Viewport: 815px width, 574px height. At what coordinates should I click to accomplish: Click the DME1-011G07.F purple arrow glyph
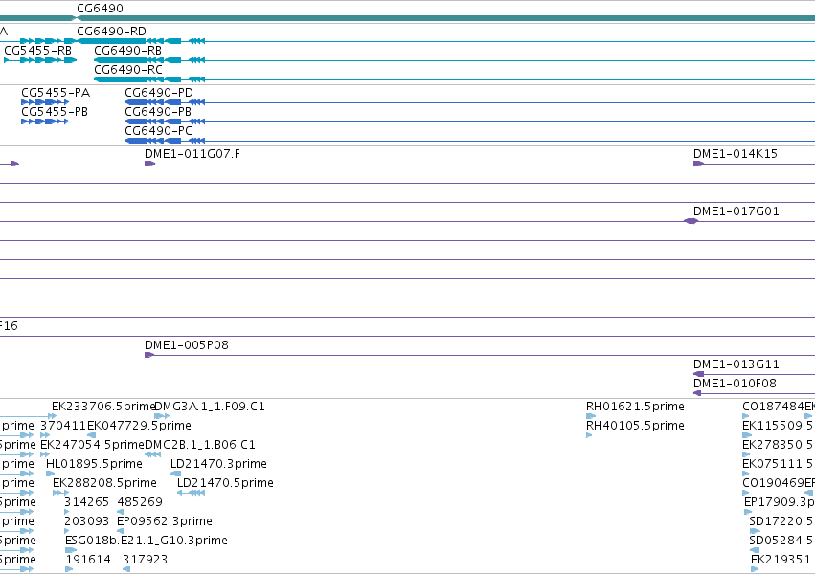(x=149, y=164)
